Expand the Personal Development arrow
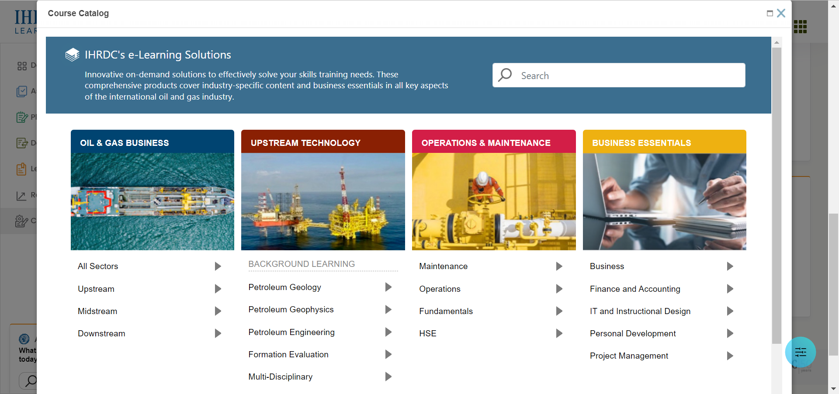 tap(730, 333)
